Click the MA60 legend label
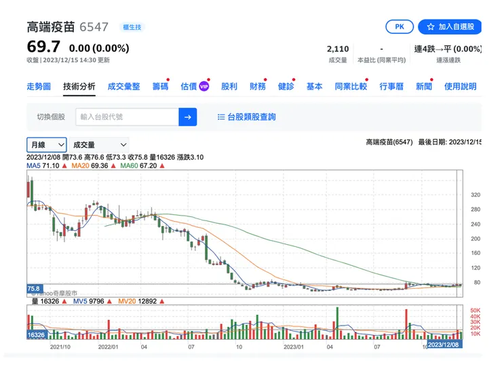 [x=129, y=165]
